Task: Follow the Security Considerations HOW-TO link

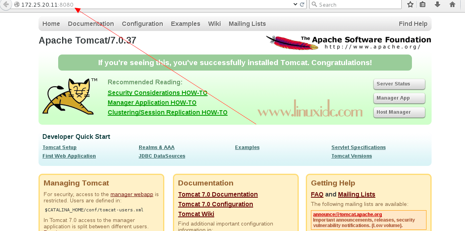Action: click(x=157, y=93)
